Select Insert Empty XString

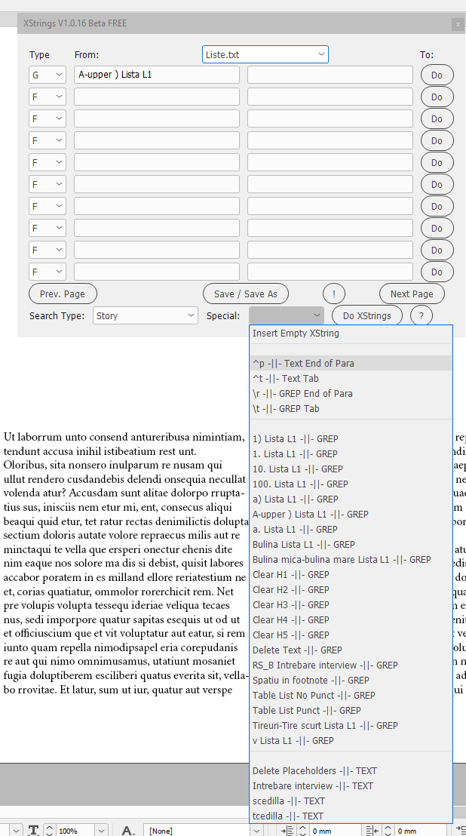click(x=351, y=333)
